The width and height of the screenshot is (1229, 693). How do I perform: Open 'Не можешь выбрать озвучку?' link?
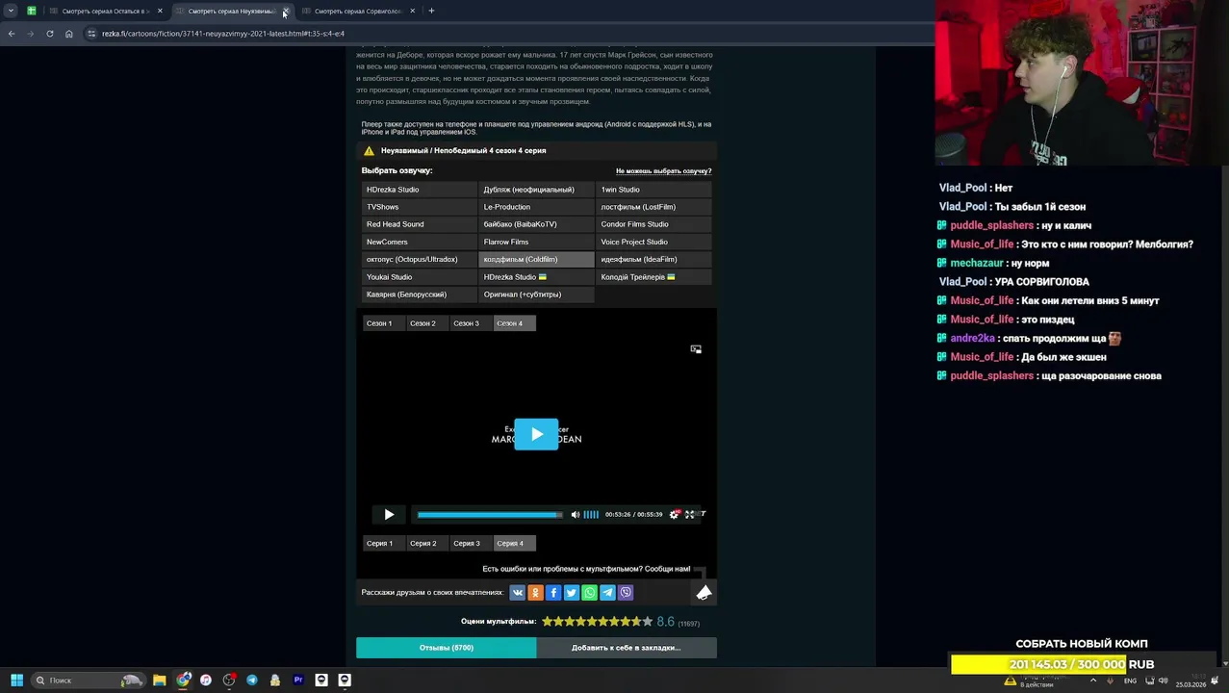pos(663,171)
